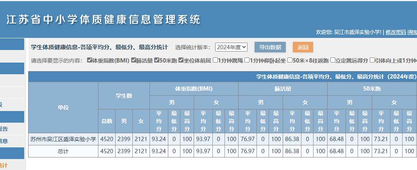Enable the 1分钟跳绳 checkbox
The width and height of the screenshot is (417, 170).
point(216,61)
